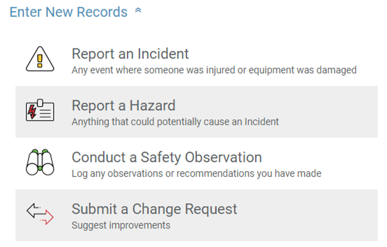
Task: Click empty gray area right of Submit a Change Request
Action: coord(309,215)
